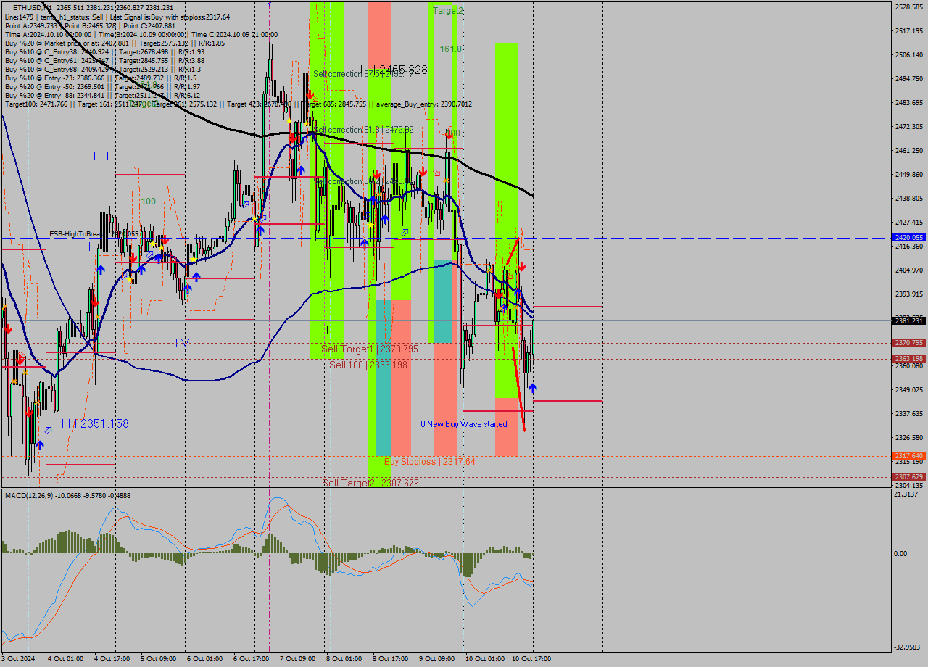
Task: Select 'Buy %20 @ Market price' line
Action: point(115,43)
